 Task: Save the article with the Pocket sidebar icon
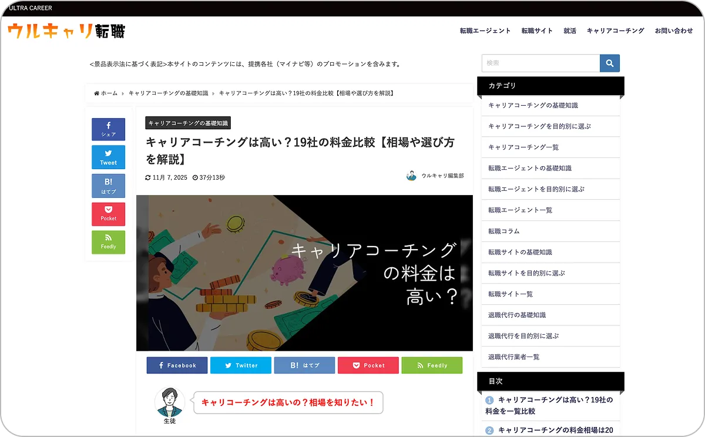pos(108,214)
